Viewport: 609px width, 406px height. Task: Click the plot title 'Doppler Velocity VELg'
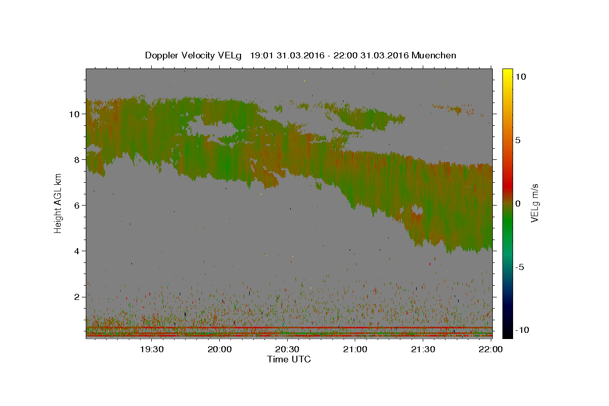click(194, 55)
